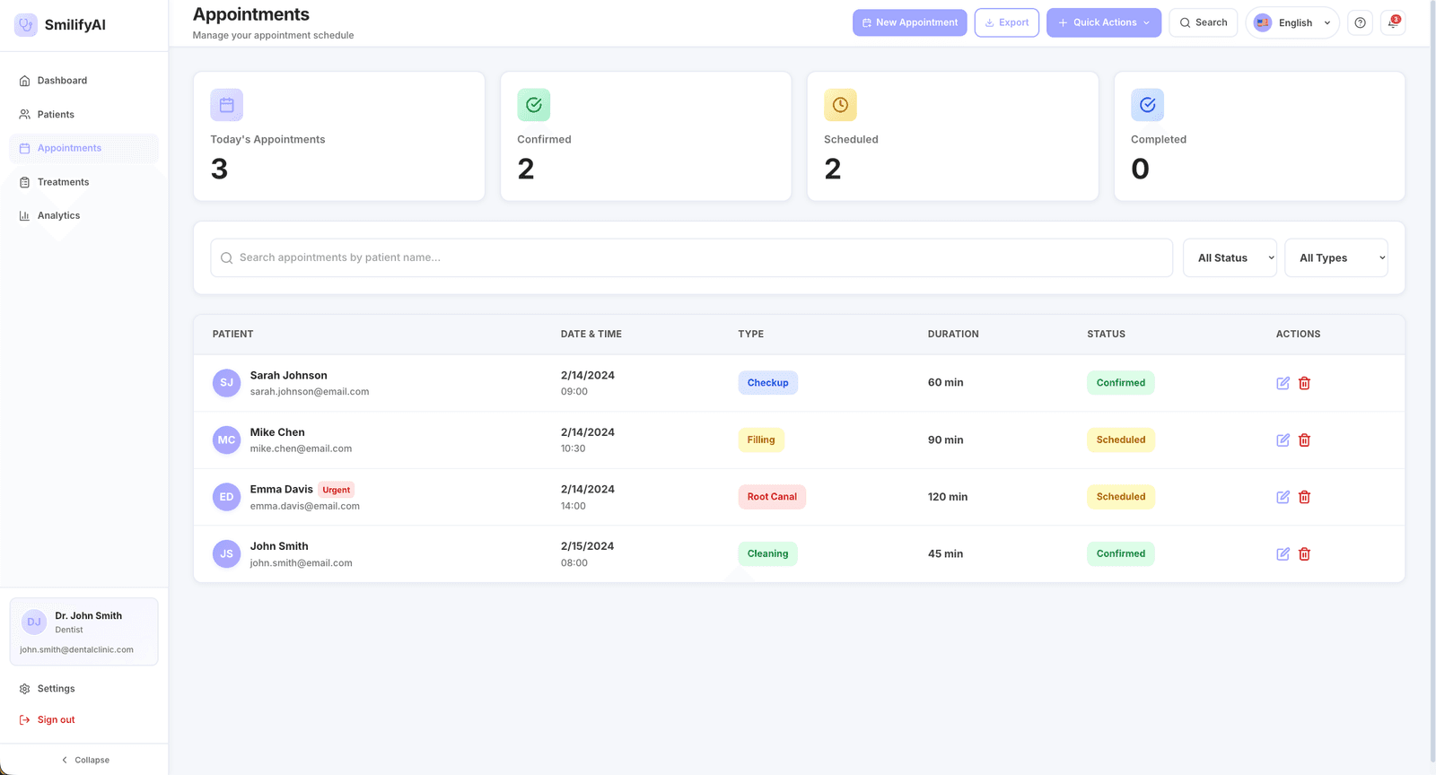Viewport: 1436px width, 775px height.
Task: Collapse the sidebar
Action: point(84,760)
